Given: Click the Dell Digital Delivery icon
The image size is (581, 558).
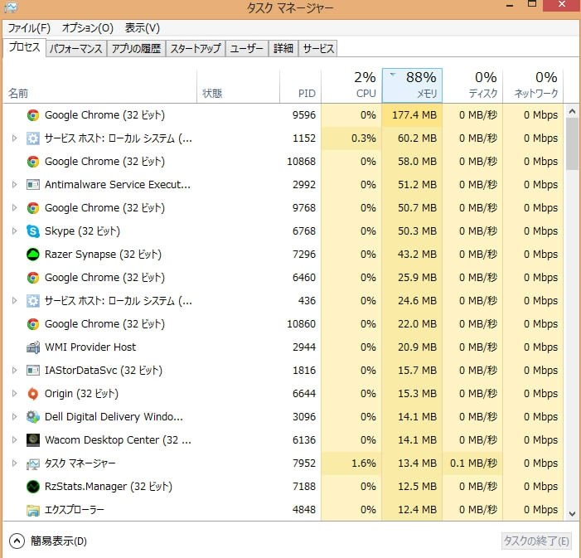Looking at the screenshot, I should click(33, 417).
